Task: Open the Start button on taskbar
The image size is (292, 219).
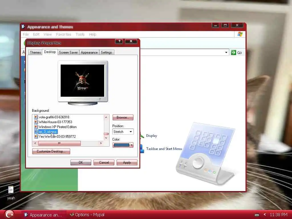Action: point(9,214)
